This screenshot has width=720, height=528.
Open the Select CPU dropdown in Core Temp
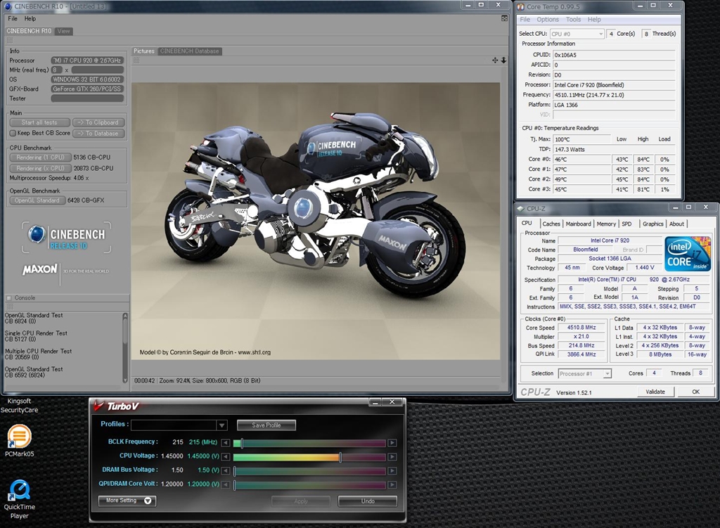click(577, 34)
